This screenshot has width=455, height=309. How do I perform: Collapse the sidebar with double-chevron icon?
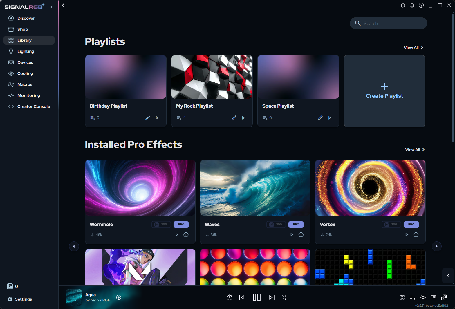[x=51, y=7]
